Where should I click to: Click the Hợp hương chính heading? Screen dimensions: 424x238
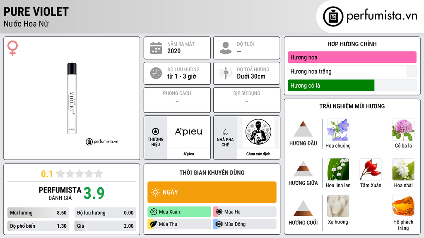pyautogui.click(x=352, y=44)
